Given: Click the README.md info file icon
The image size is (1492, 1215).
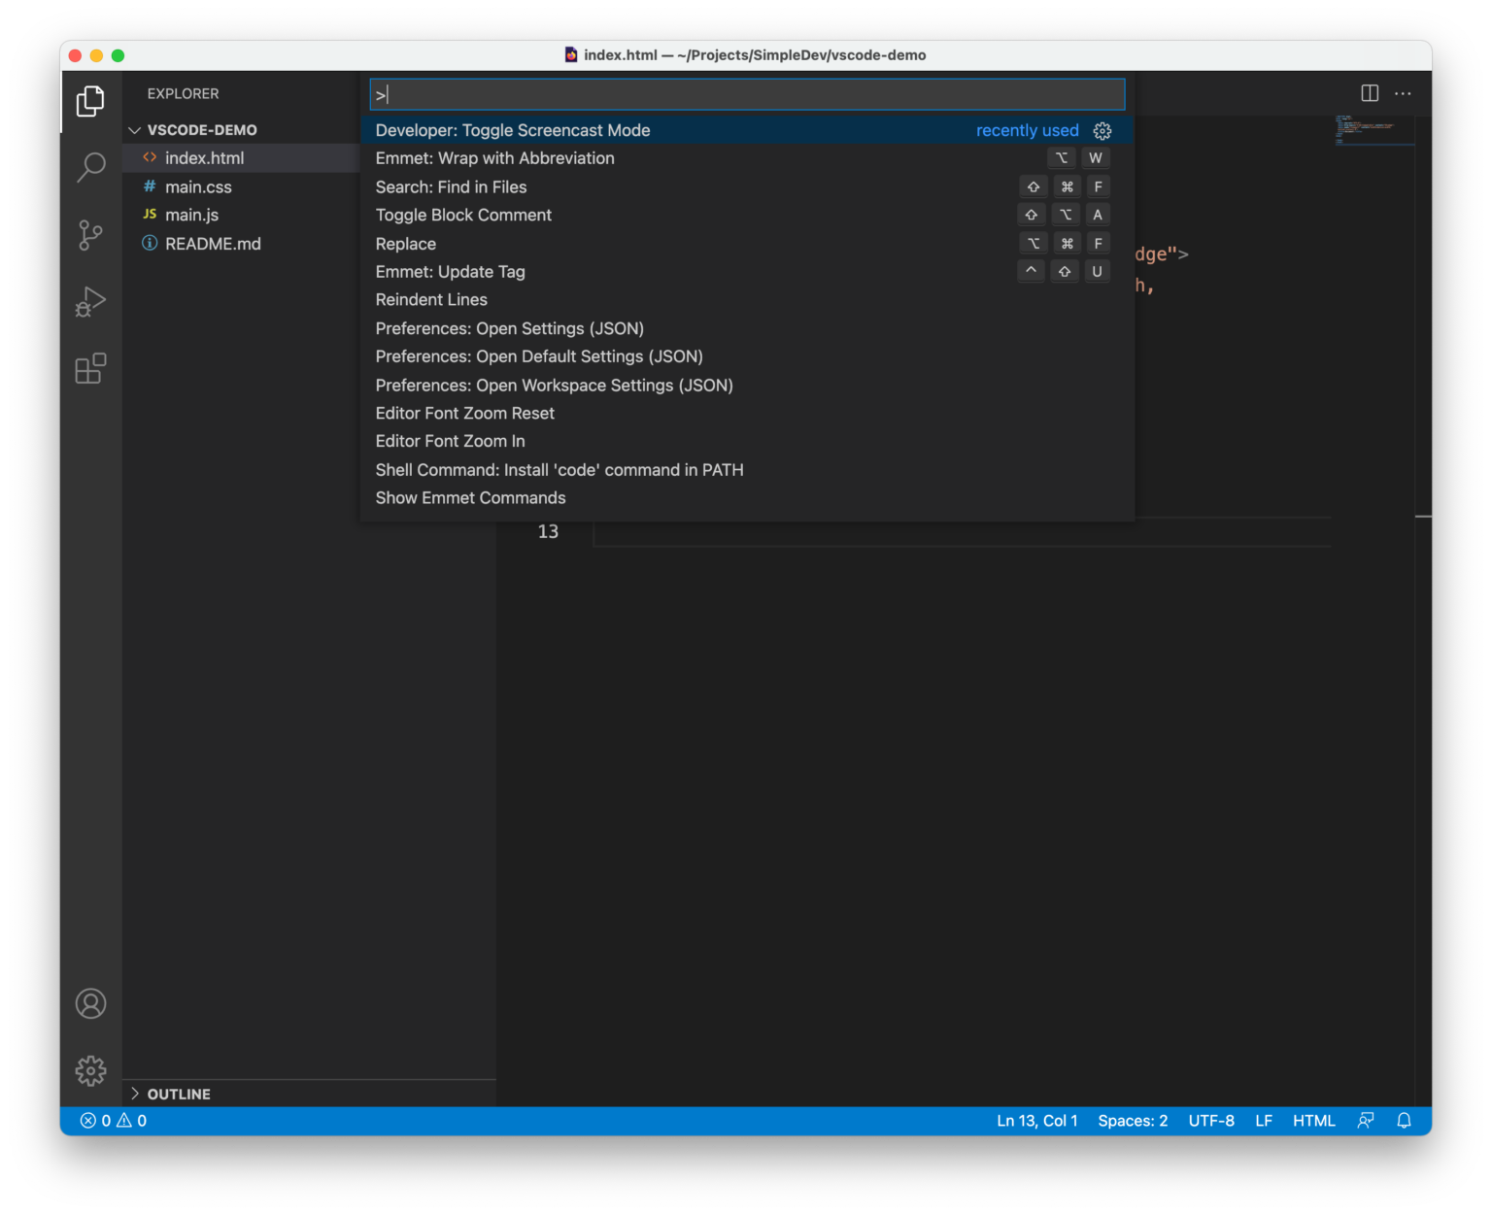Looking at the screenshot, I should pyautogui.click(x=150, y=243).
